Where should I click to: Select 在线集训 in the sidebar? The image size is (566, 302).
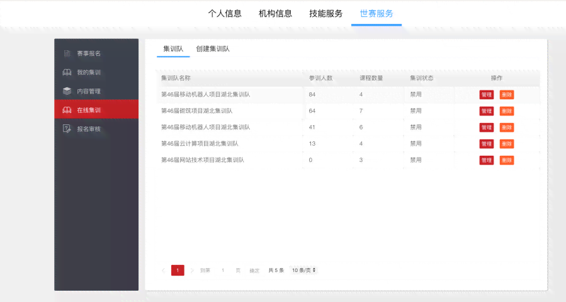pyautogui.click(x=96, y=109)
